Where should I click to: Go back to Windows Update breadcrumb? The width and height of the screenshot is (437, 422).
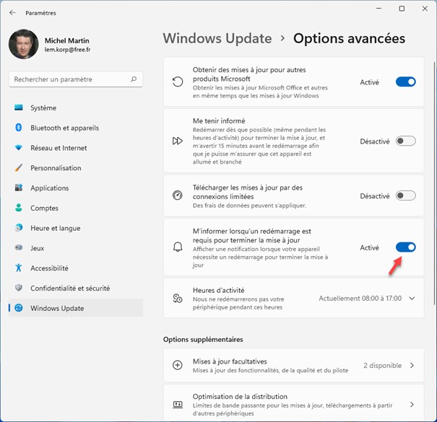tap(217, 38)
